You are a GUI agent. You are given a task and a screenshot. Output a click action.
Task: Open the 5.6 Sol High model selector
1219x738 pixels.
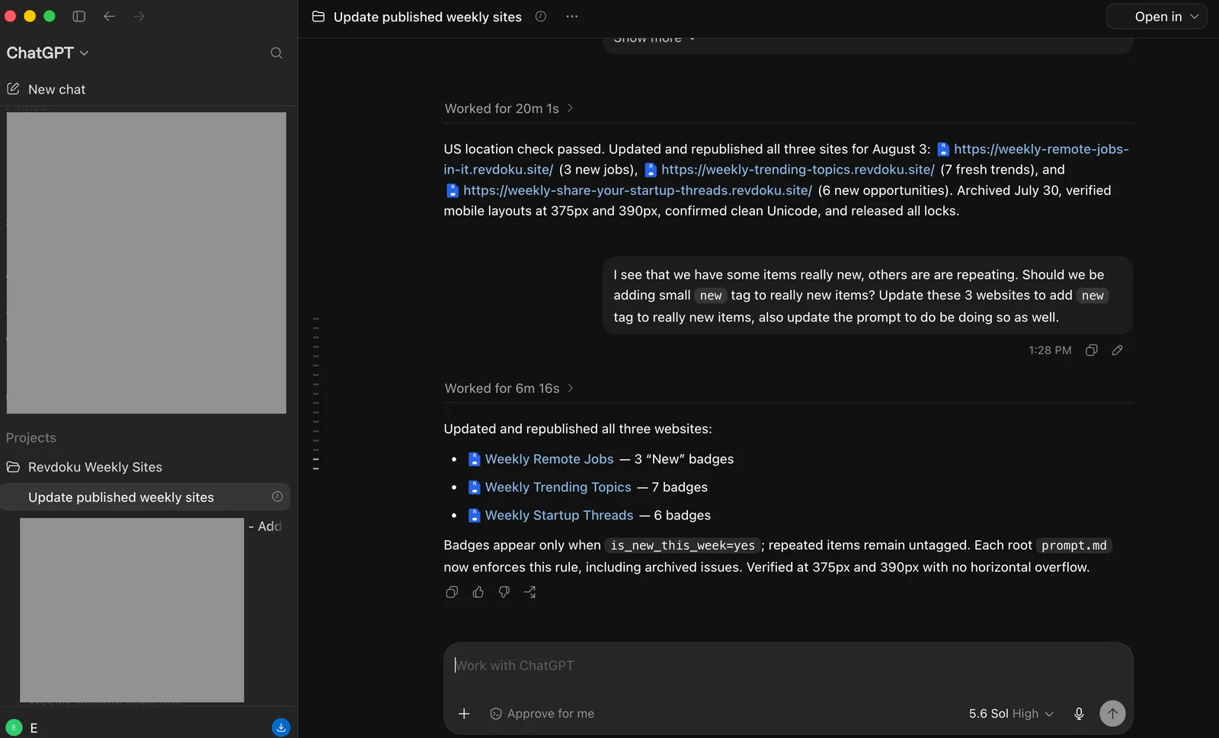pyautogui.click(x=1011, y=714)
